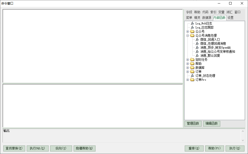
Task: Click the 纵向(V) layout button
Action: click(x=61, y=148)
